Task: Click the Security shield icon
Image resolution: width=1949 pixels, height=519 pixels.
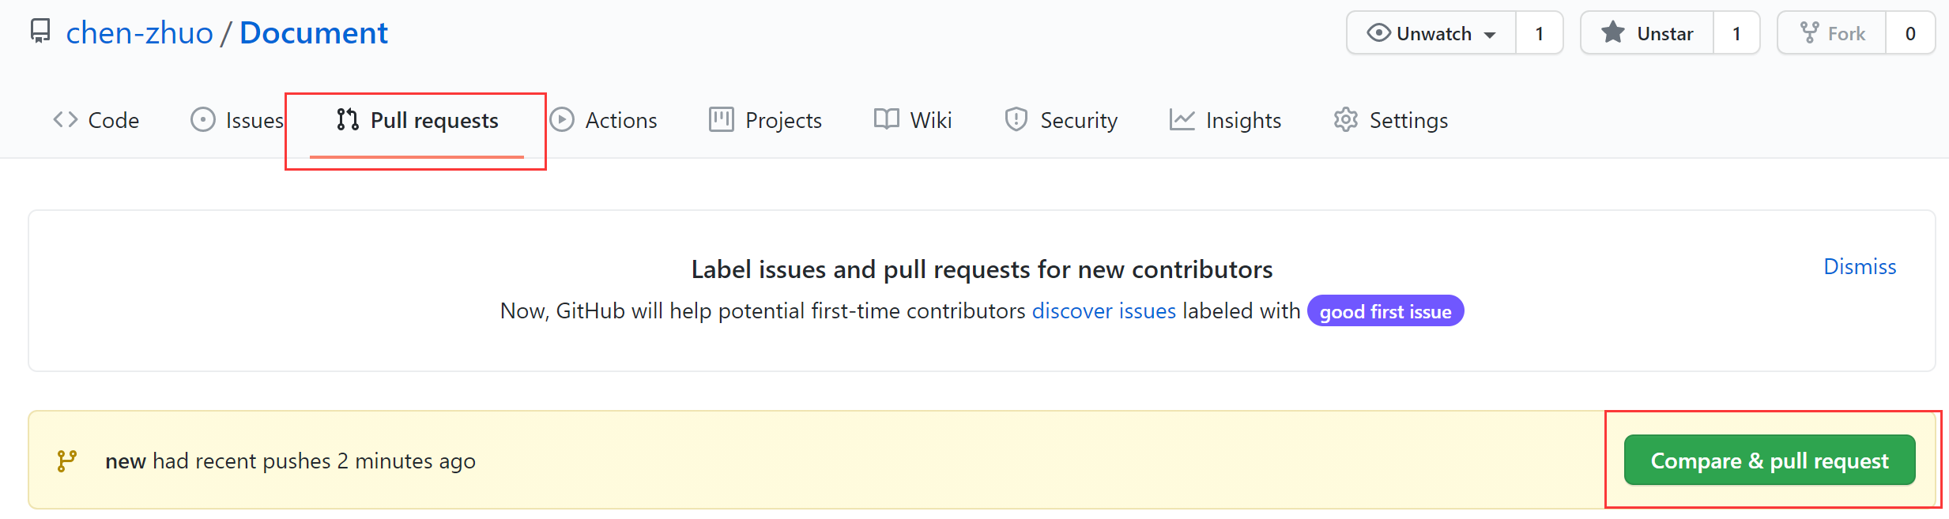Action: click(1016, 120)
